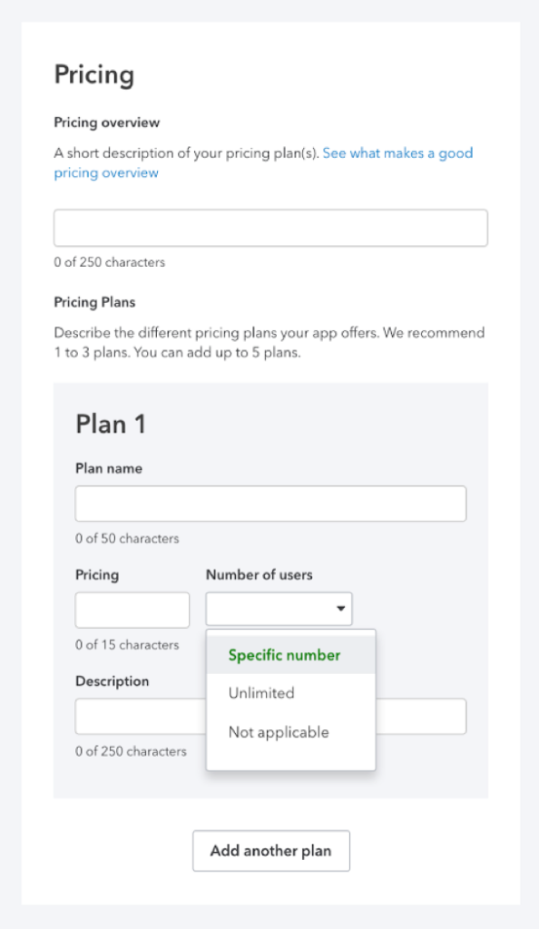Click the "Plan name" field label
The image size is (539, 929).
pos(109,469)
